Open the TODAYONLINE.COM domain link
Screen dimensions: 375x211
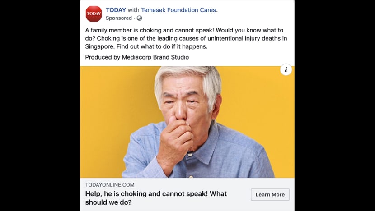pyautogui.click(x=110, y=185)
